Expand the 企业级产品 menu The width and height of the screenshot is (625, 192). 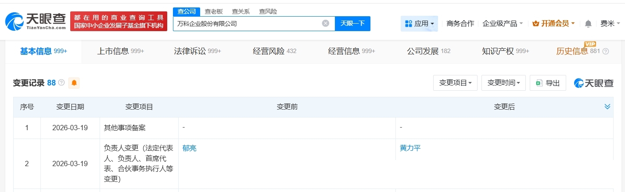(x=503, y=24)
